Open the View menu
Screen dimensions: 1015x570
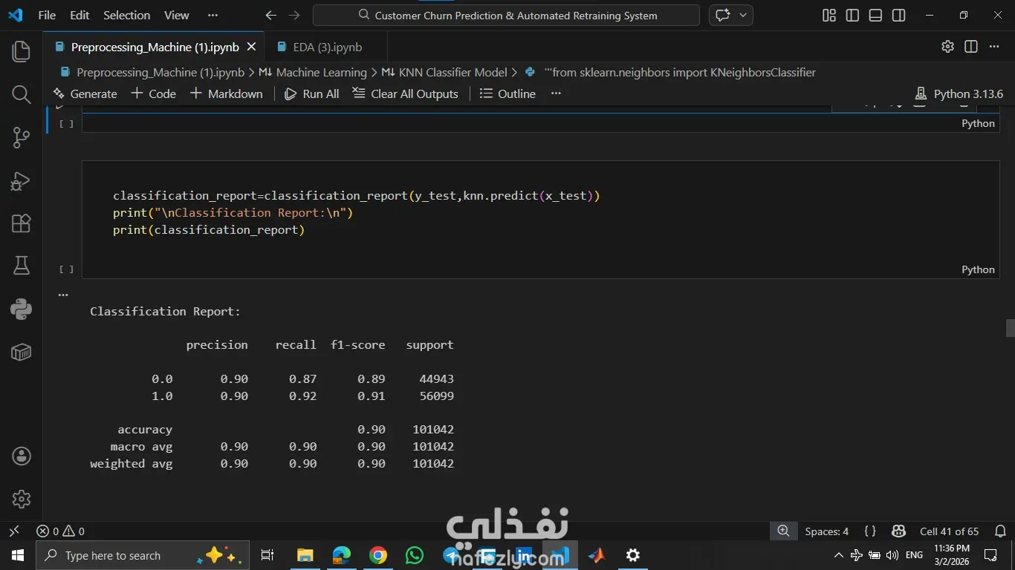point(177,15)
